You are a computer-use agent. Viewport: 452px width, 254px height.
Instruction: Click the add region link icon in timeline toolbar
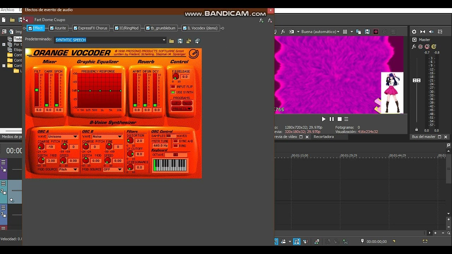coord(345,242)
